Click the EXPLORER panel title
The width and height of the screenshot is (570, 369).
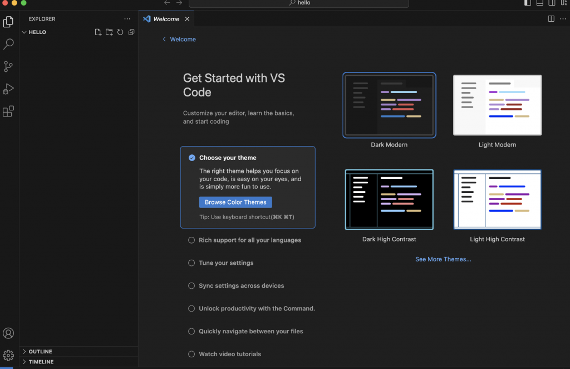click(x=42, y=18)
